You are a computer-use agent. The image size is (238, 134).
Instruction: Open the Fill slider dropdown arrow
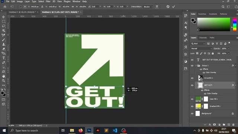229,54
